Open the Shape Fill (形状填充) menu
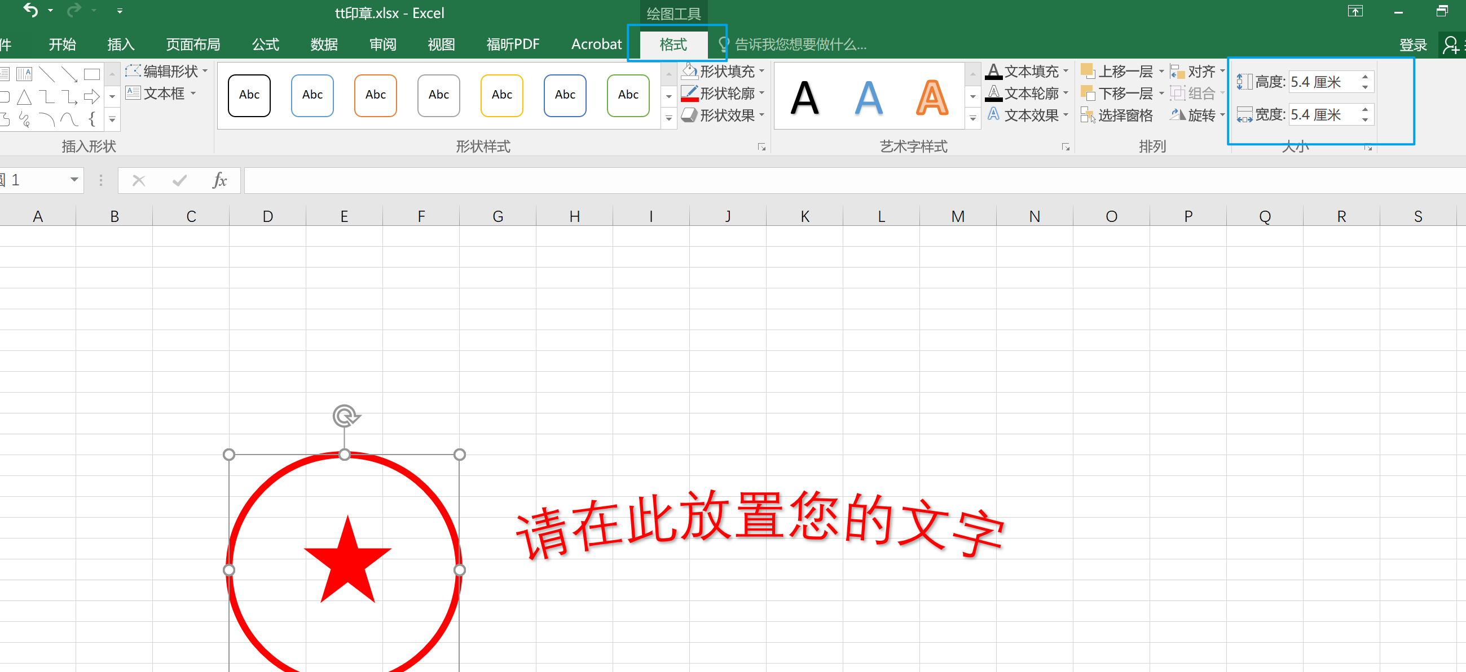 (x=726, y=71)
